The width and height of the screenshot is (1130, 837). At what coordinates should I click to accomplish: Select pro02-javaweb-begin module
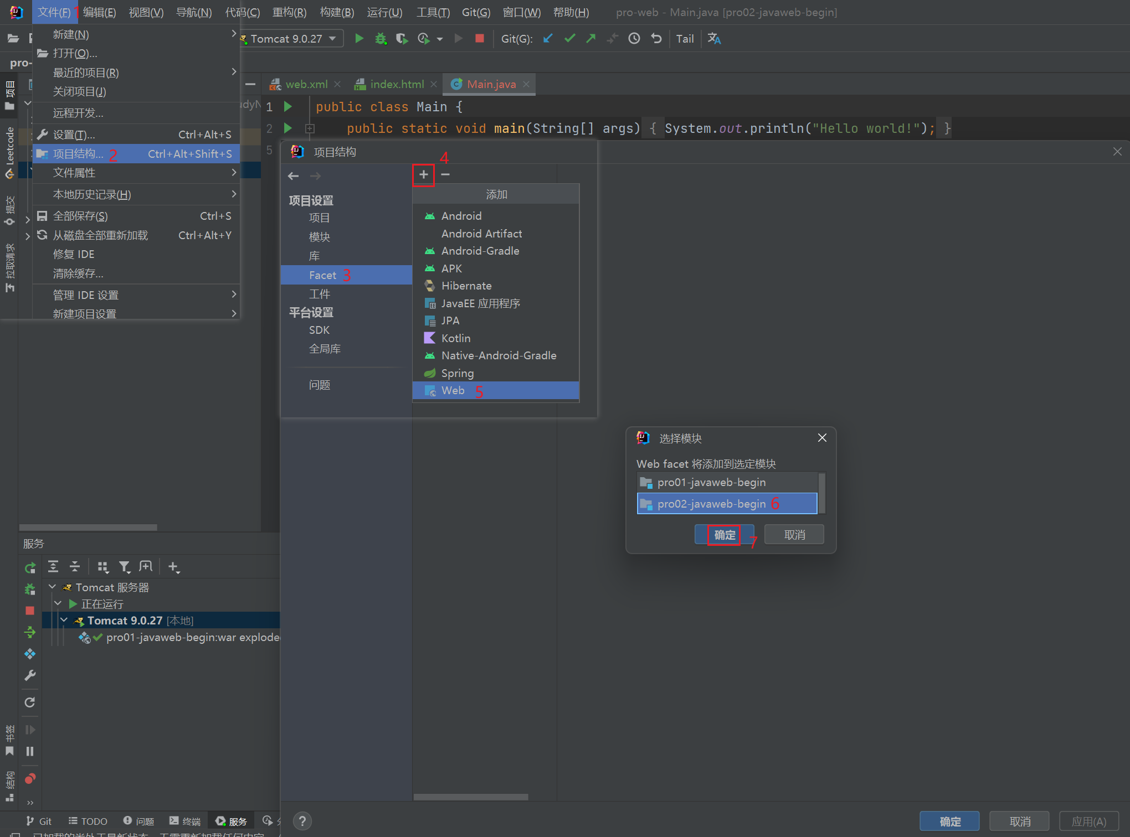[x=727, y=504]
